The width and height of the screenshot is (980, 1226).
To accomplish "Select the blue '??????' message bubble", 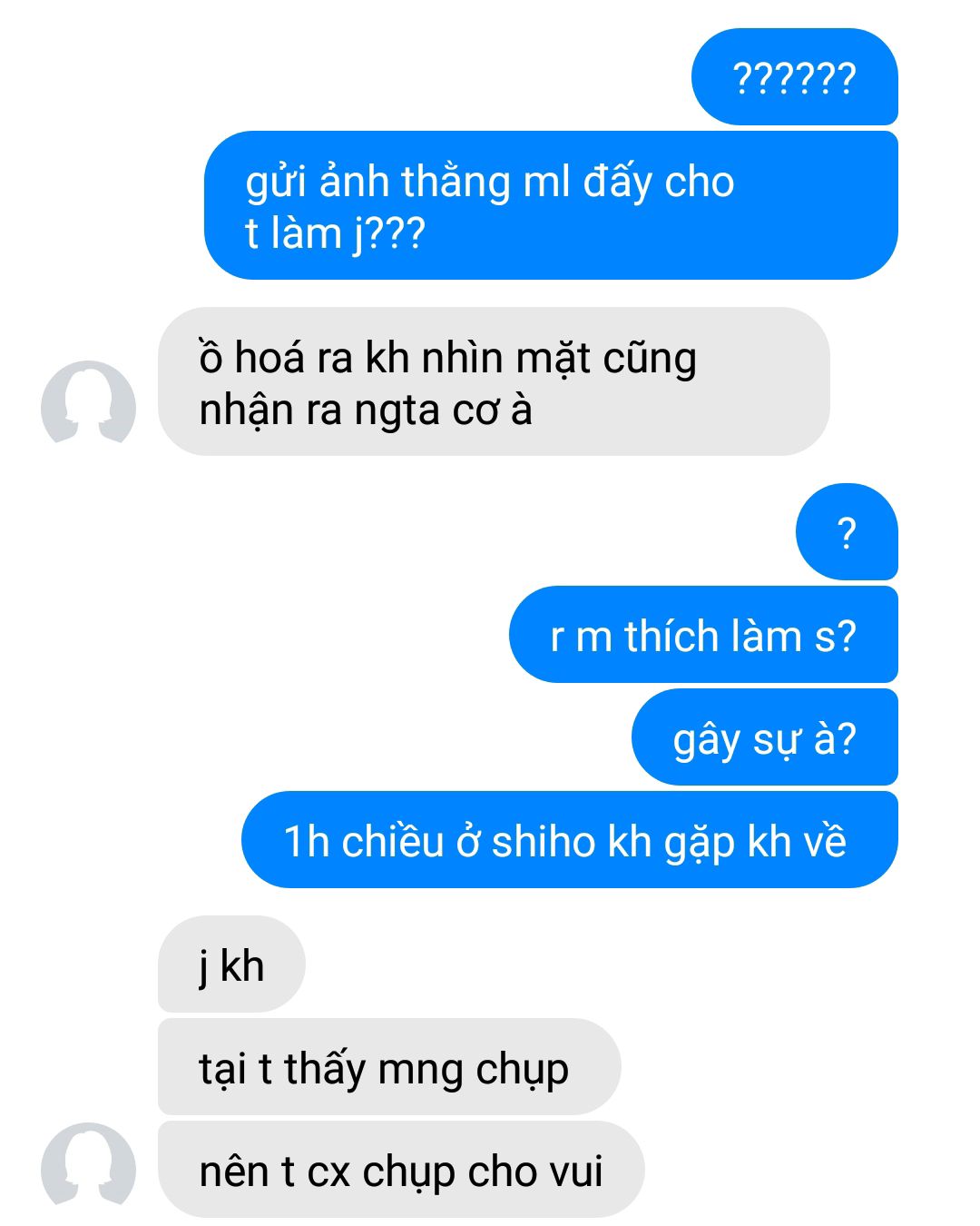I will click(795, 77).
